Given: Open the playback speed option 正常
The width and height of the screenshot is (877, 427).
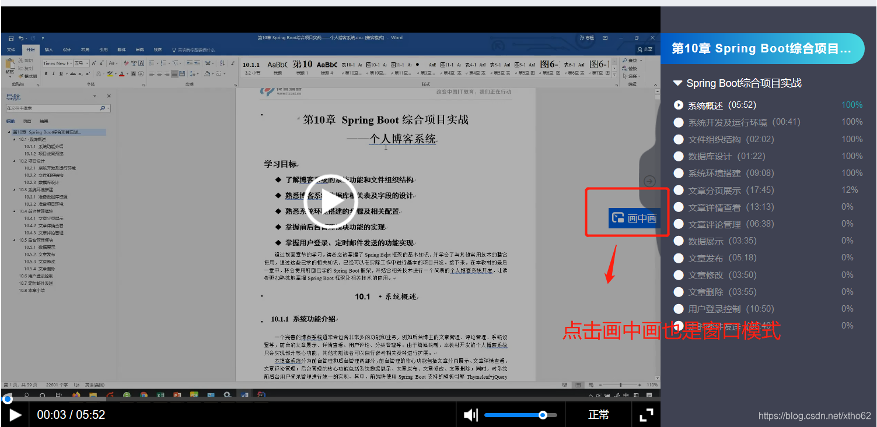Looking at the screenshot, I should (x=599, y=415).
